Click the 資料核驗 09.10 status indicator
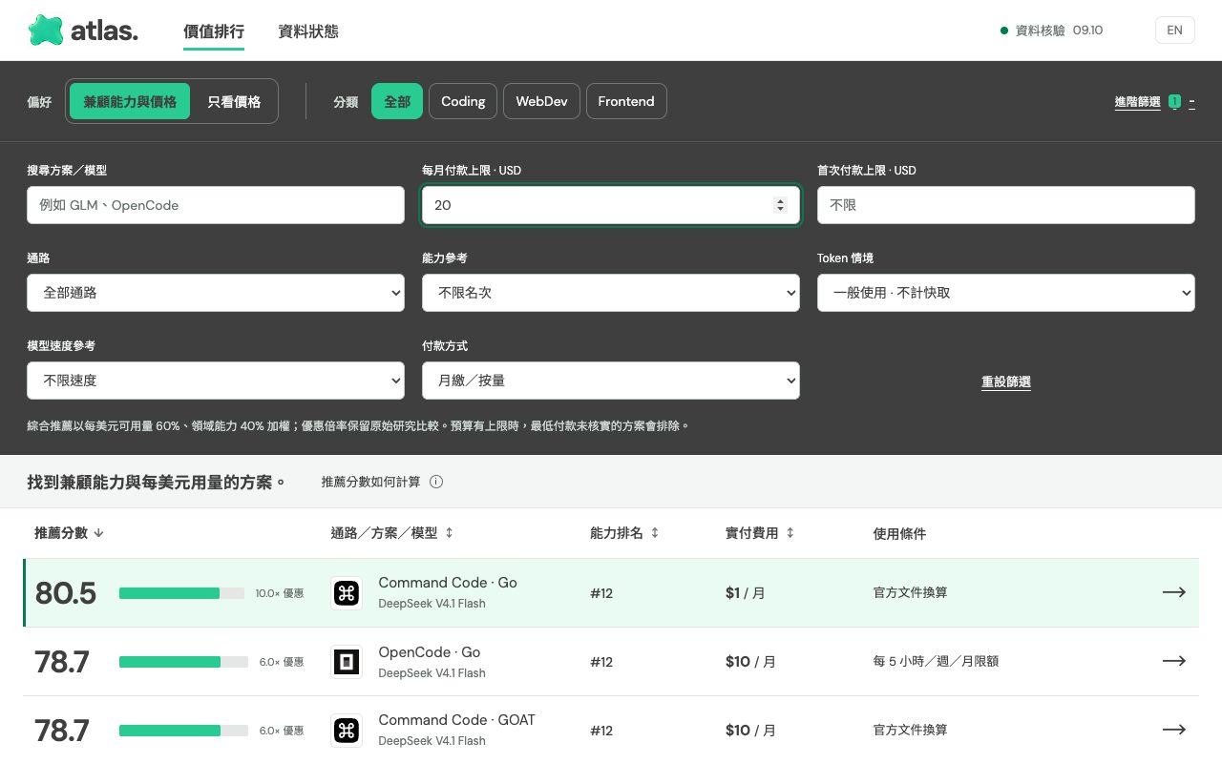 [1051, 31]
